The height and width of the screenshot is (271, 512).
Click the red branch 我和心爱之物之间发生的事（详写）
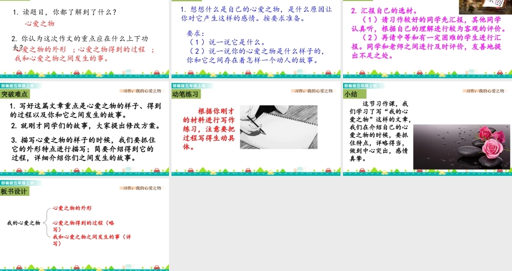click(x=92, y=240)
